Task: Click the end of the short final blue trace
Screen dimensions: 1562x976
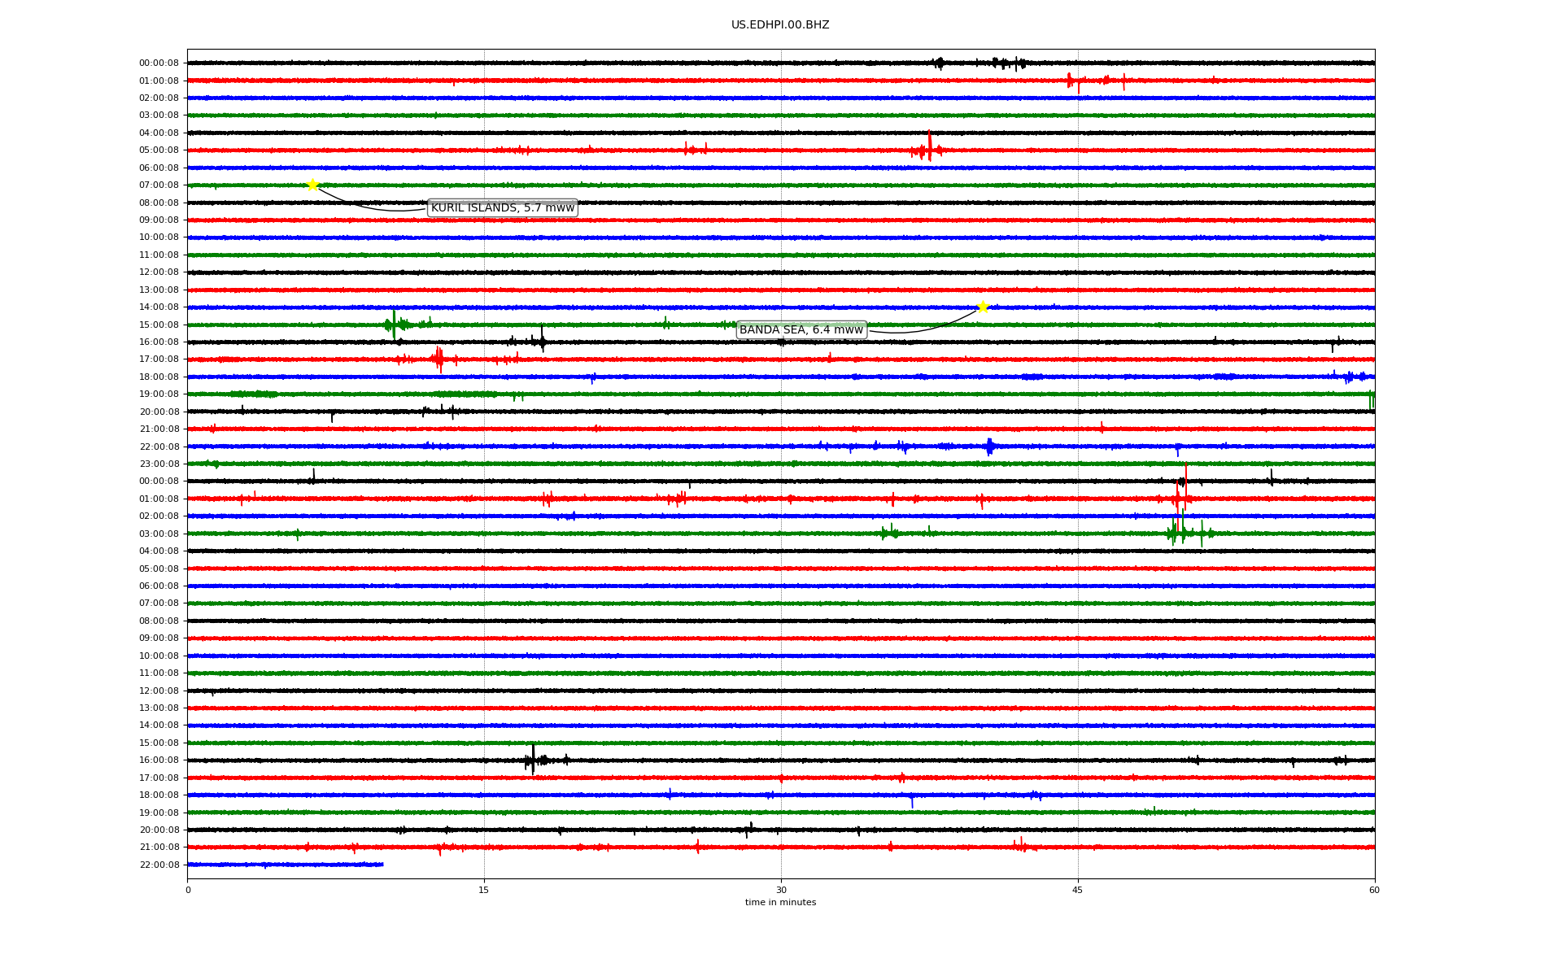Action: 382,864
